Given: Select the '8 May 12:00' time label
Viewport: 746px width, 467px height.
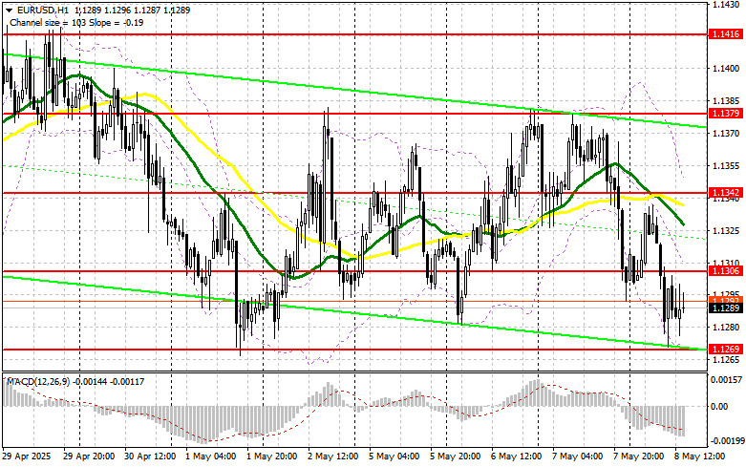Looking at the screenshot, I should 700,456.
